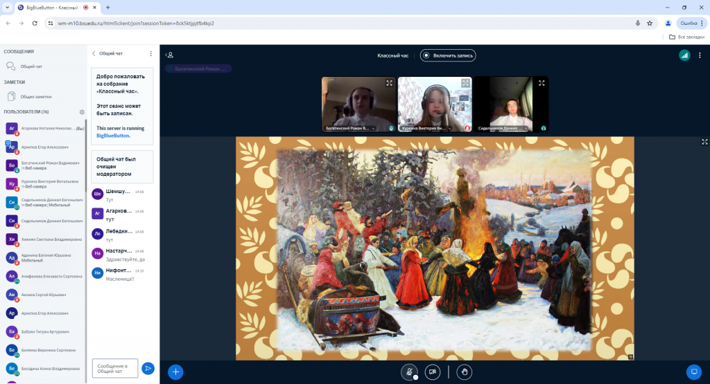
Task: Open the Все закладки bookmarks folder
Action: click(x=686, y=37)
